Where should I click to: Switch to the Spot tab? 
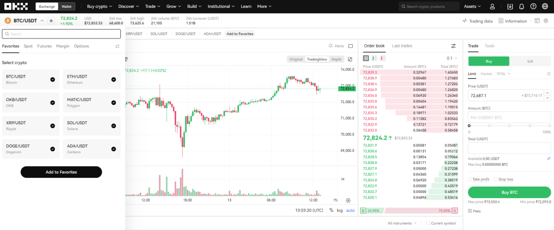tap(28, 46)
